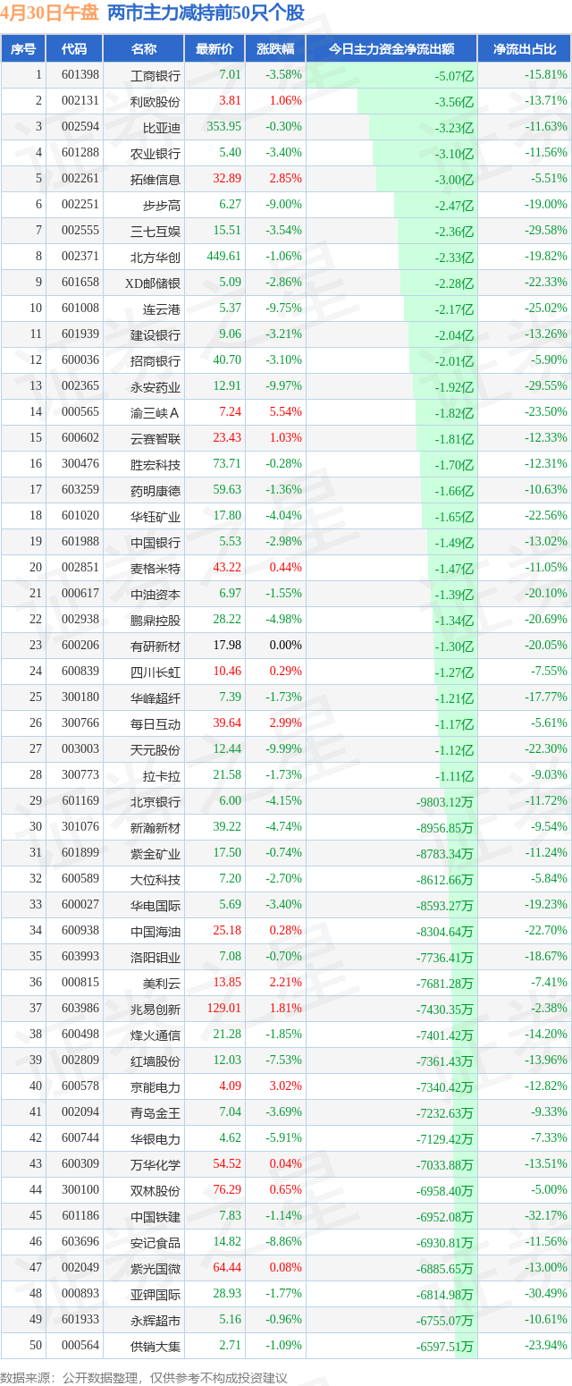
Task: Click the 代码 column header
Action: (74, 49)
